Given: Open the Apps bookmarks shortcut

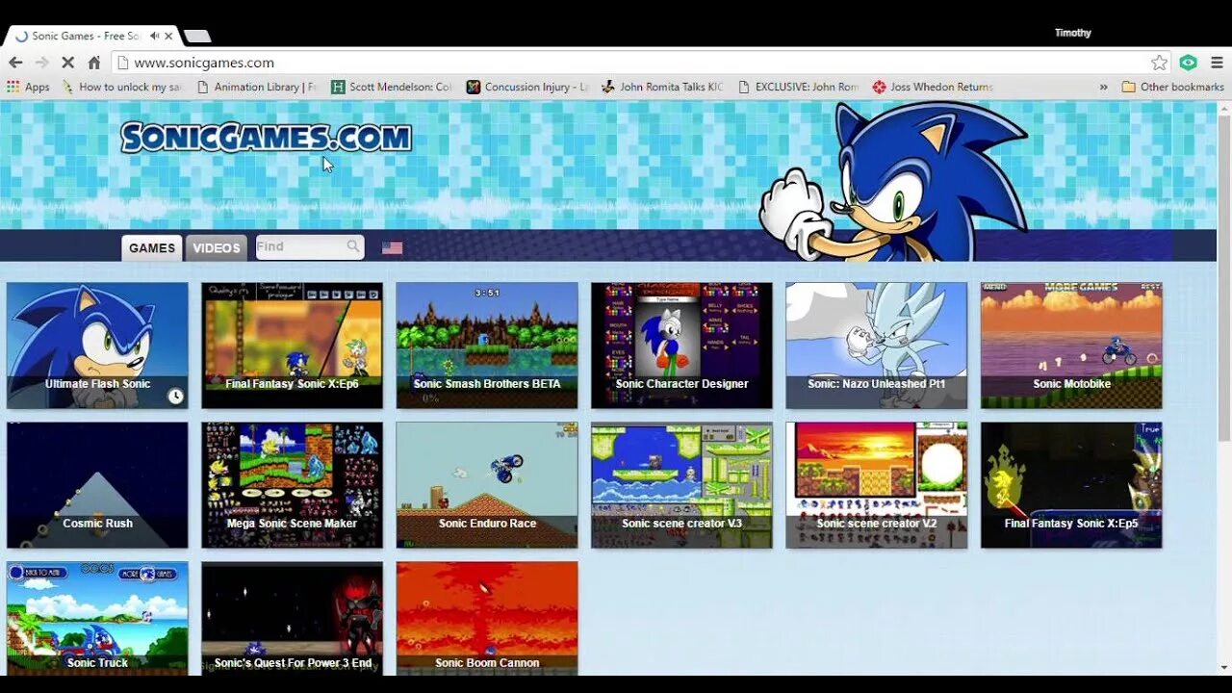Looking at the screenshot, I should [x=28, y=87].
